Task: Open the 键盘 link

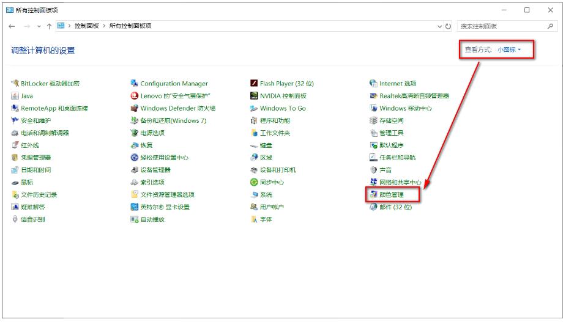Action: [x=266, y=145]
